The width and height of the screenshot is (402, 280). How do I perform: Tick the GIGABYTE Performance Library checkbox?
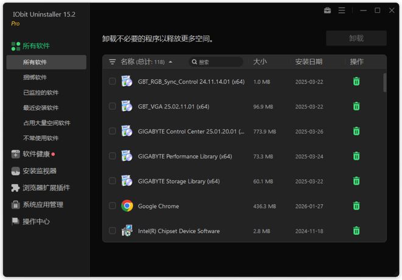(x=112, y=156)
